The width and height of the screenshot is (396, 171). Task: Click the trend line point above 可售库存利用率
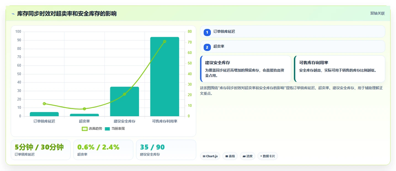point(165,42)
